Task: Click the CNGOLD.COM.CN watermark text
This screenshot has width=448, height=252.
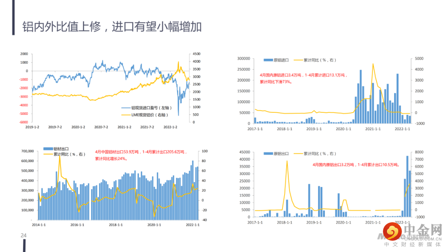Action: (x=423, y=239)
